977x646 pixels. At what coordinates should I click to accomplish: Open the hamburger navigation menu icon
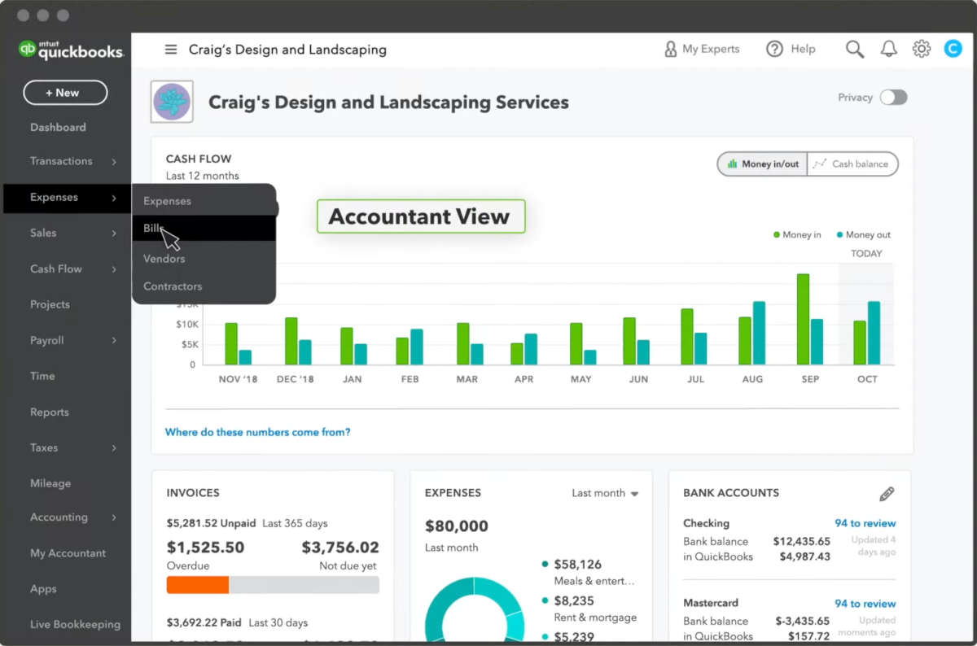click(x=171, y=50)
